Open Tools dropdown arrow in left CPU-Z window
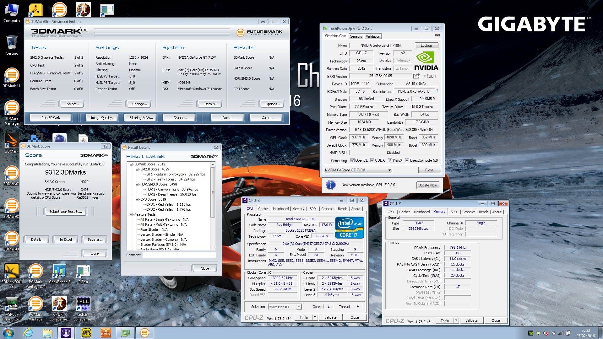603x339 pixels. click(315, 317)
